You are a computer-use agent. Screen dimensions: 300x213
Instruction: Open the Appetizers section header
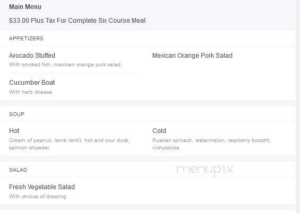[x=26, y=38]
